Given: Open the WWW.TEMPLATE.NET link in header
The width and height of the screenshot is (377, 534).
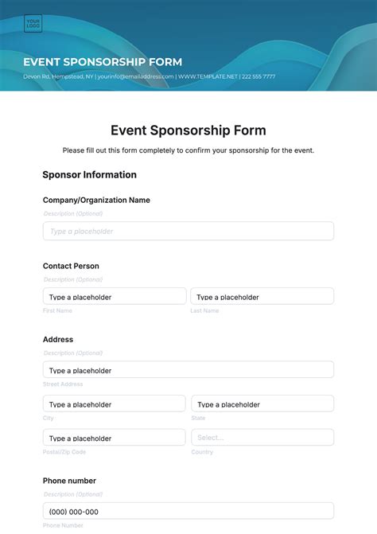Looking at the screenshot, I should 208,76.
